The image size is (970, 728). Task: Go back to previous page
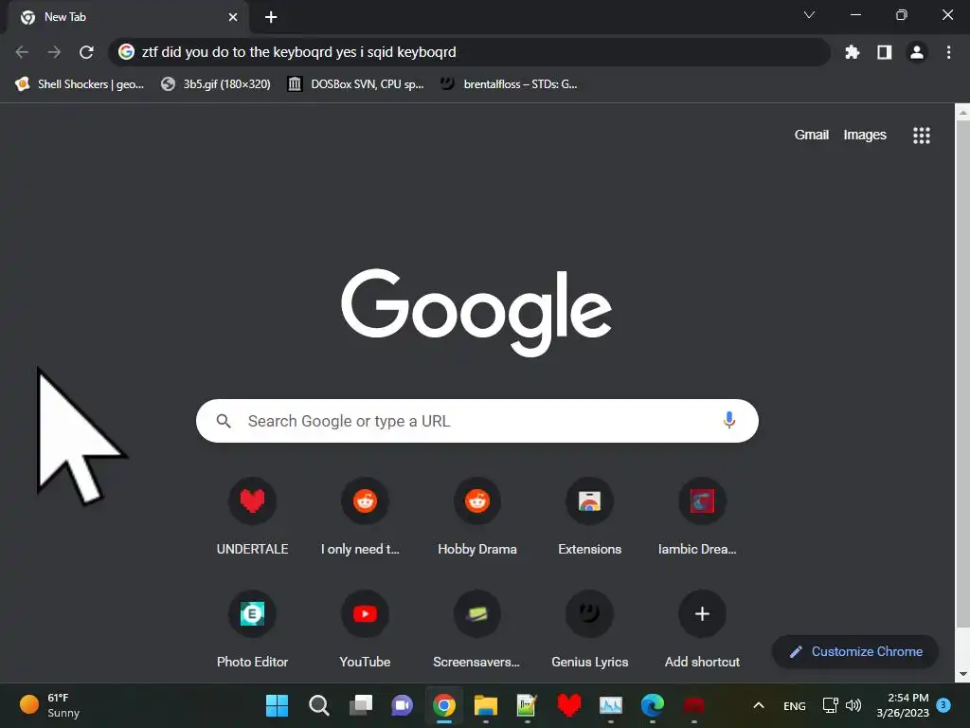[23, 52]
